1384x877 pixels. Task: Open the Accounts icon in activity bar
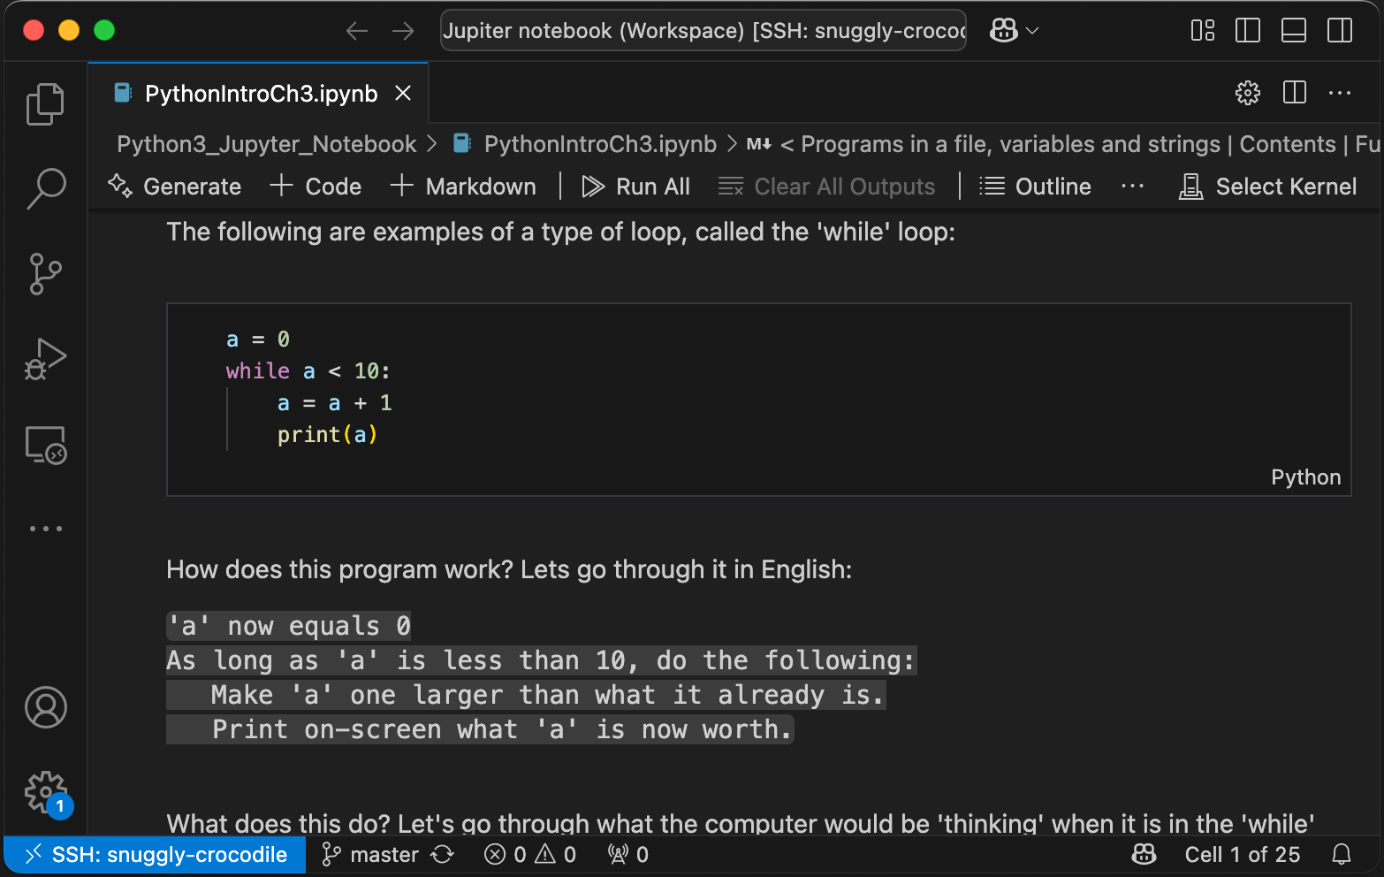coord(45,707)
